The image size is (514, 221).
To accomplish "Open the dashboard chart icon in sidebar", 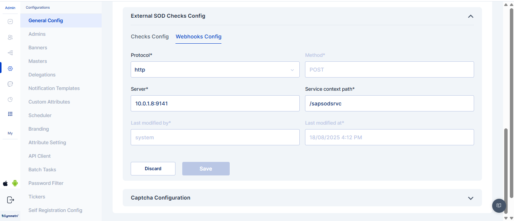I will (x=10, y=21).
